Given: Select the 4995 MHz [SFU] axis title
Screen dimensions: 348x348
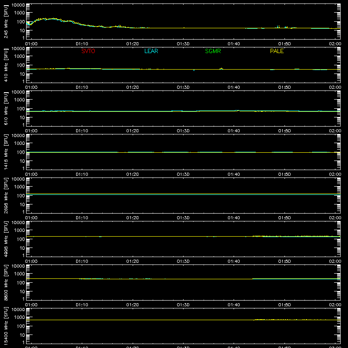Looking at the screenshot, I should (6, 239).
